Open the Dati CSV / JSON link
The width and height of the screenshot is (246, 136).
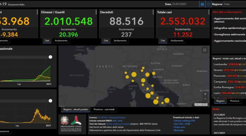click(x=182, y=124)
